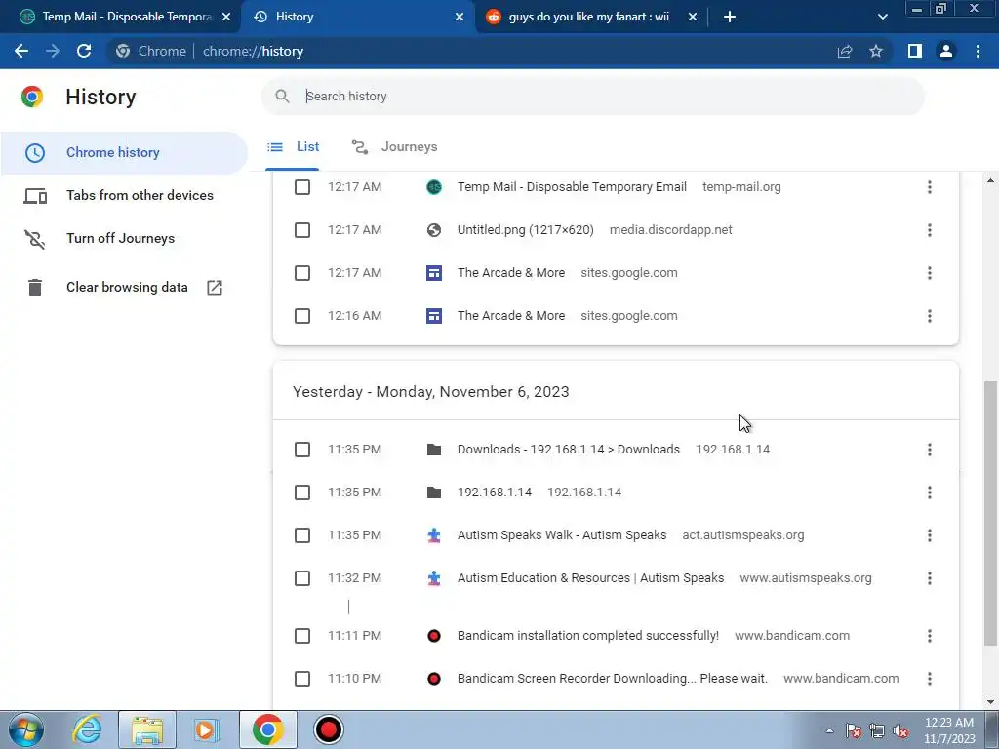
Task: Open Temp Mail - Disposable Temporary Email link
Action: pyautogui.click(x=572, y=187)
